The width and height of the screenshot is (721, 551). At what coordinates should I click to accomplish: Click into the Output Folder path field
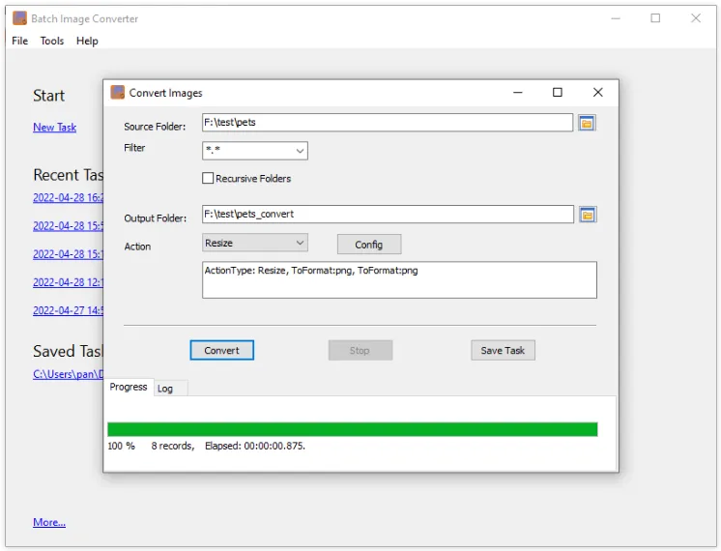[388, 215]
